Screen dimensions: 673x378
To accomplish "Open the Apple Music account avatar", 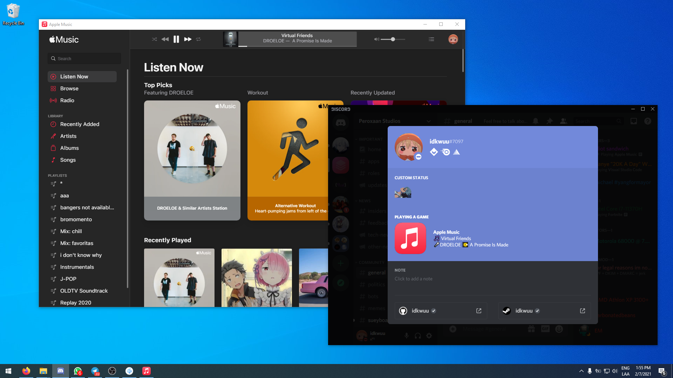I will point(453,39).
